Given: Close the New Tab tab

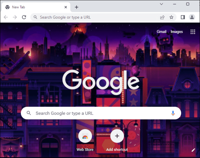Looking at the screenshot, I should click(66, 7).
